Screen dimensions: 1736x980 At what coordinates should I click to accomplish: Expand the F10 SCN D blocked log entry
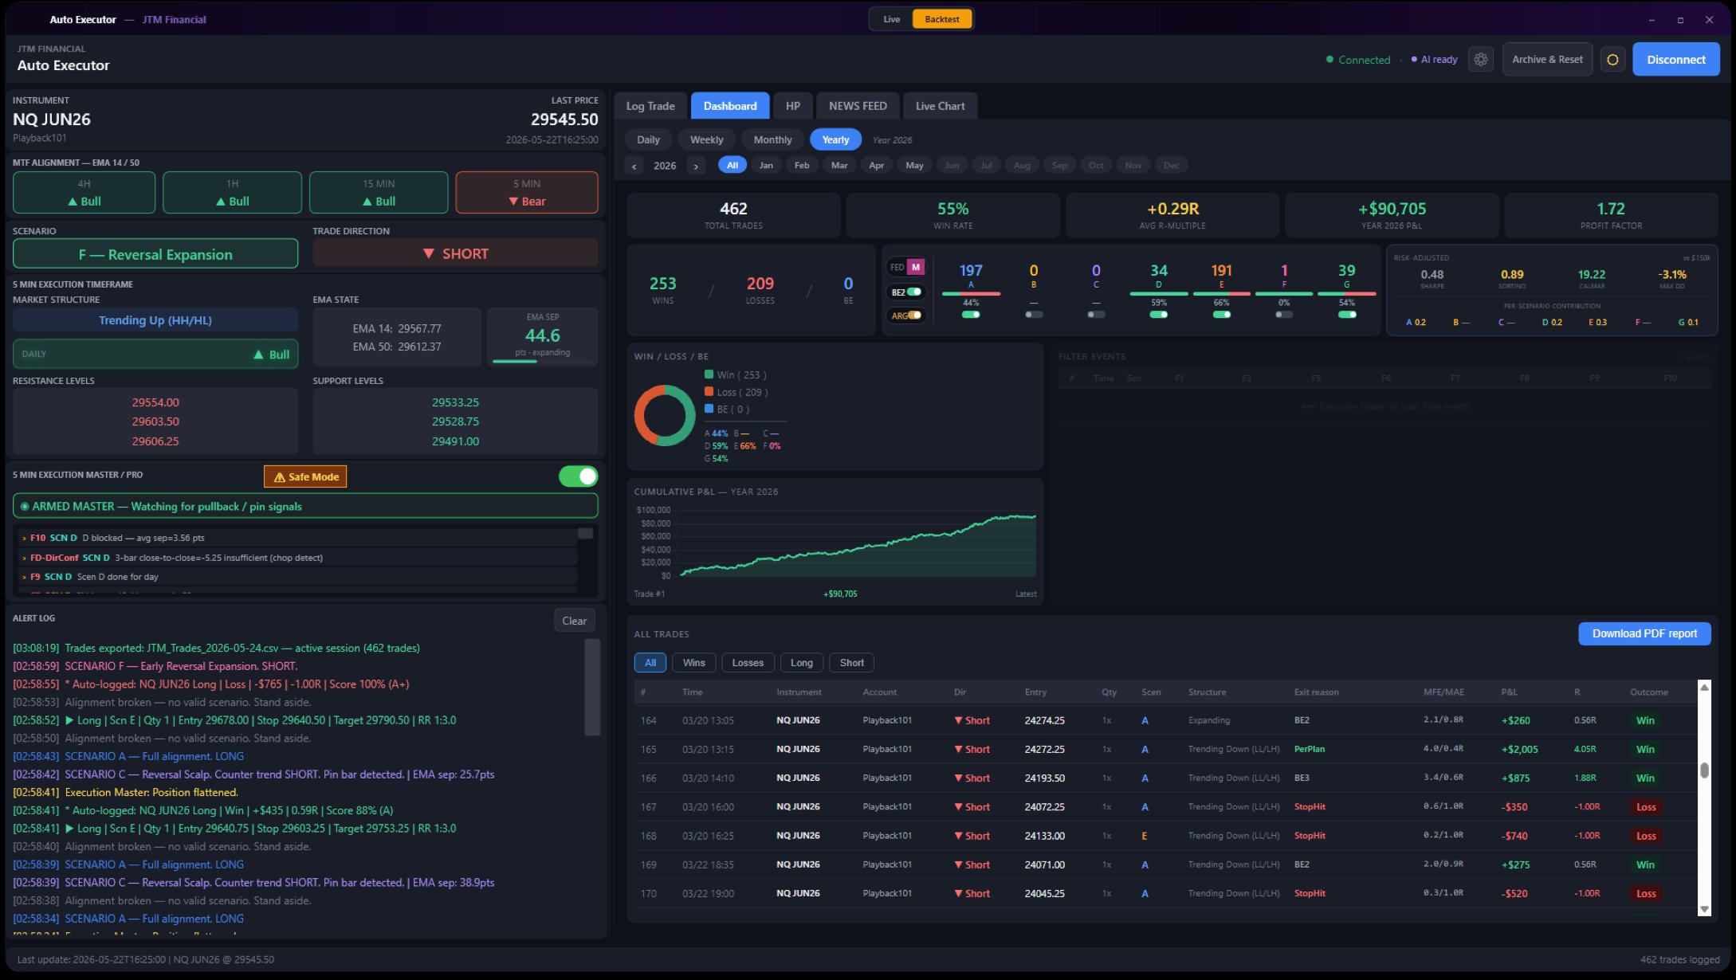(297, 538)
